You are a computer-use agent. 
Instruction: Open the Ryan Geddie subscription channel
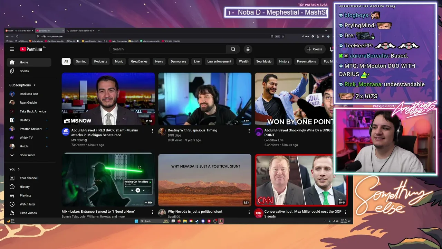click(x=29, y=103)
